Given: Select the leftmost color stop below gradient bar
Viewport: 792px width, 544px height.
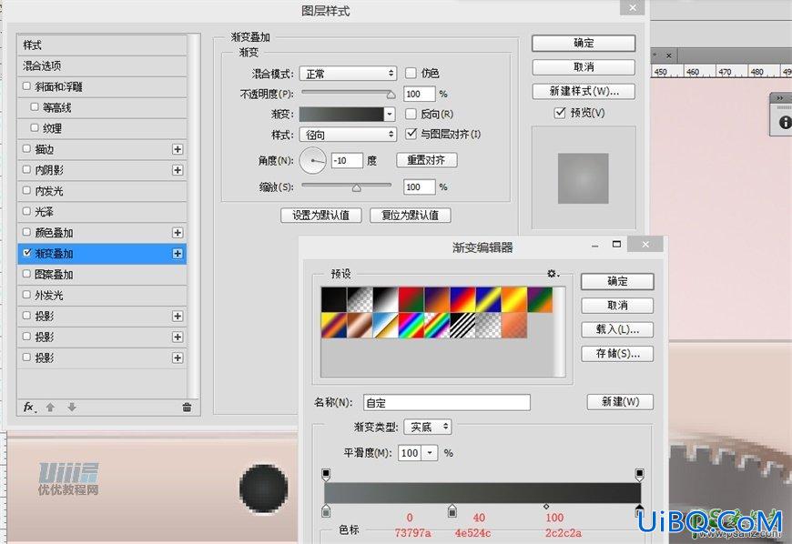Looking at the screenshot, I should [x=326, y=510].
